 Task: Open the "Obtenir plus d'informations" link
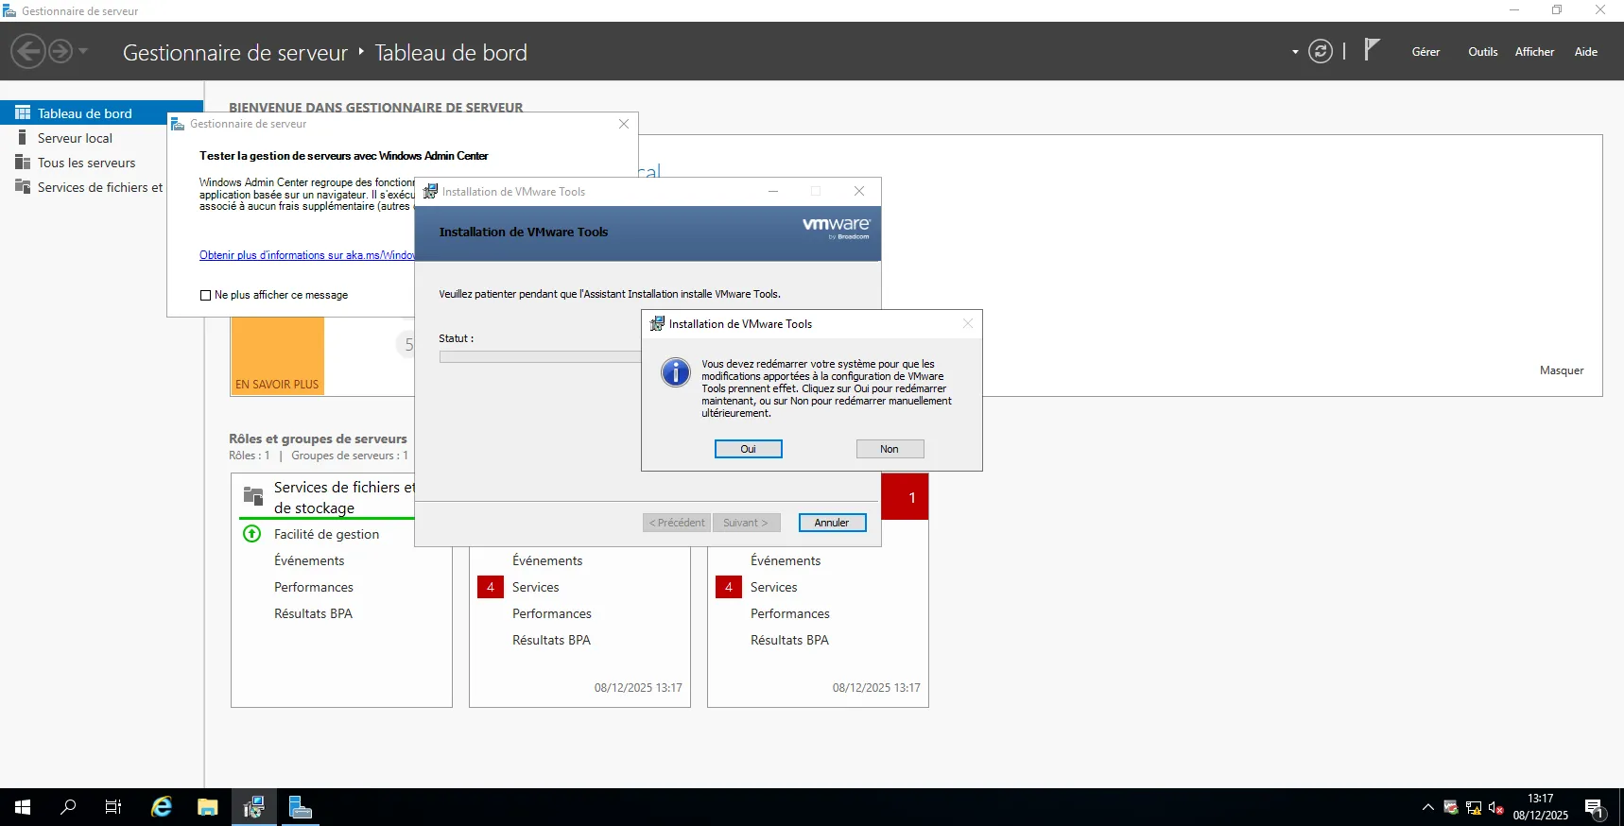(307, 255)
